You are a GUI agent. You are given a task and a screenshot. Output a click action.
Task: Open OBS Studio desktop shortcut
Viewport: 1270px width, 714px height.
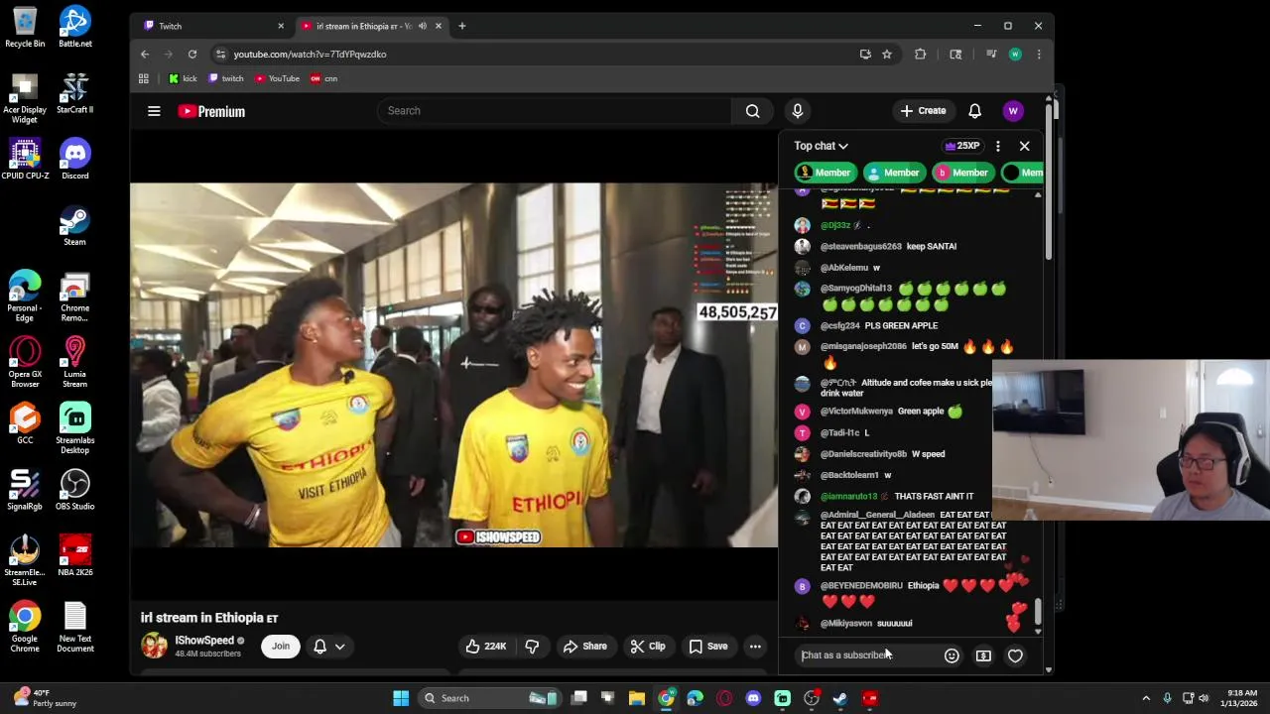pyautogui.click(x=75, y=491)
